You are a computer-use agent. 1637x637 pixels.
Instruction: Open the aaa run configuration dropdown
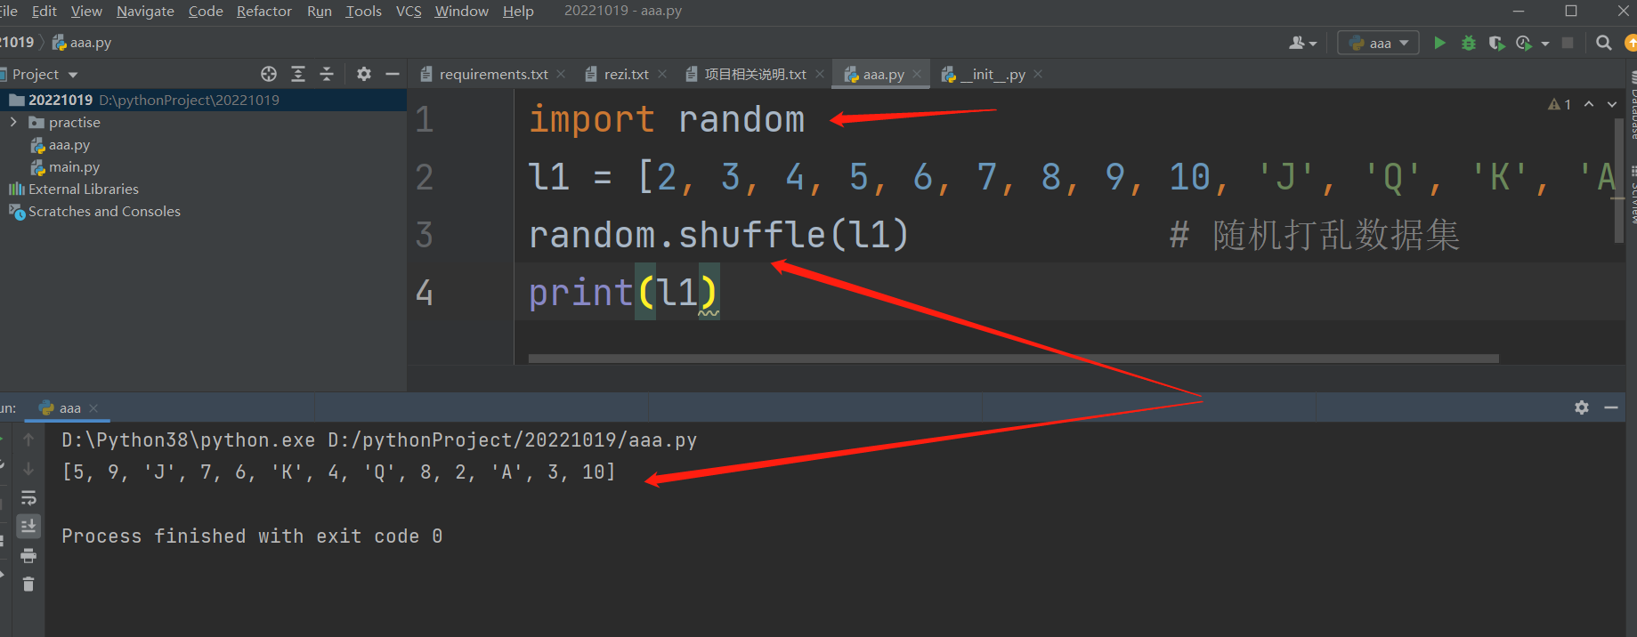click(1378, 43)
